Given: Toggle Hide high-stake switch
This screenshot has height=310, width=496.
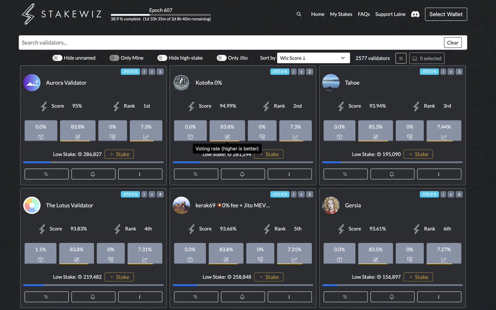Looking at the screenshot, I should pyautogui.click(x=162, y=58).
